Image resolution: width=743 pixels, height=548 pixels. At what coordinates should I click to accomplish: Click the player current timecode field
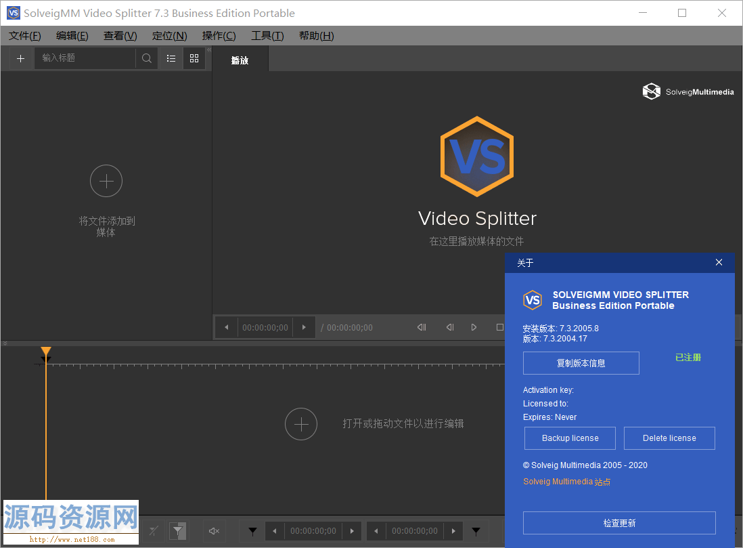265,327
